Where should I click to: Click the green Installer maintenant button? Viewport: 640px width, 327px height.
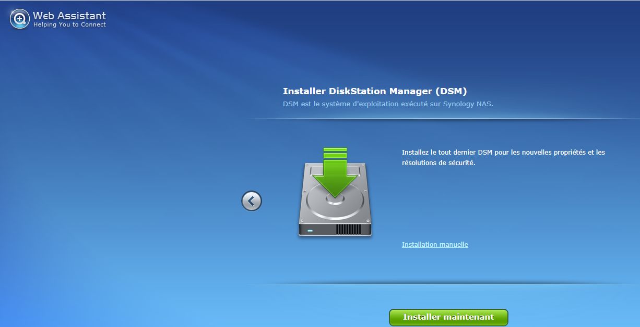coord(448,317)
